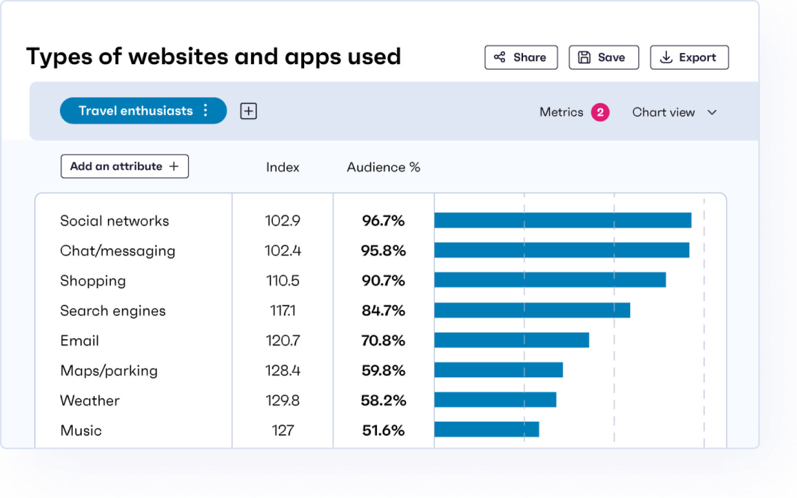Click the Save button
Viewport: 797px width, 498px height.
point(604,57)
